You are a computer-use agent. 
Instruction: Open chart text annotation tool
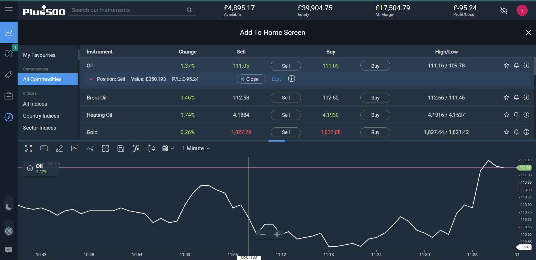[44, 149]
